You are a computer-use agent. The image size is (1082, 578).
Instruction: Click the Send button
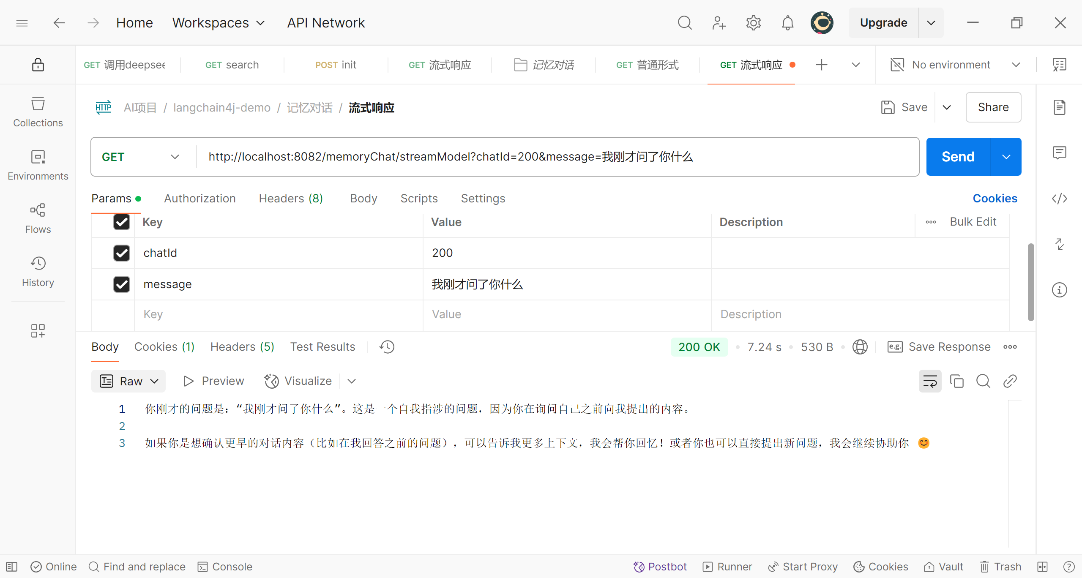(x=958, y=157)
